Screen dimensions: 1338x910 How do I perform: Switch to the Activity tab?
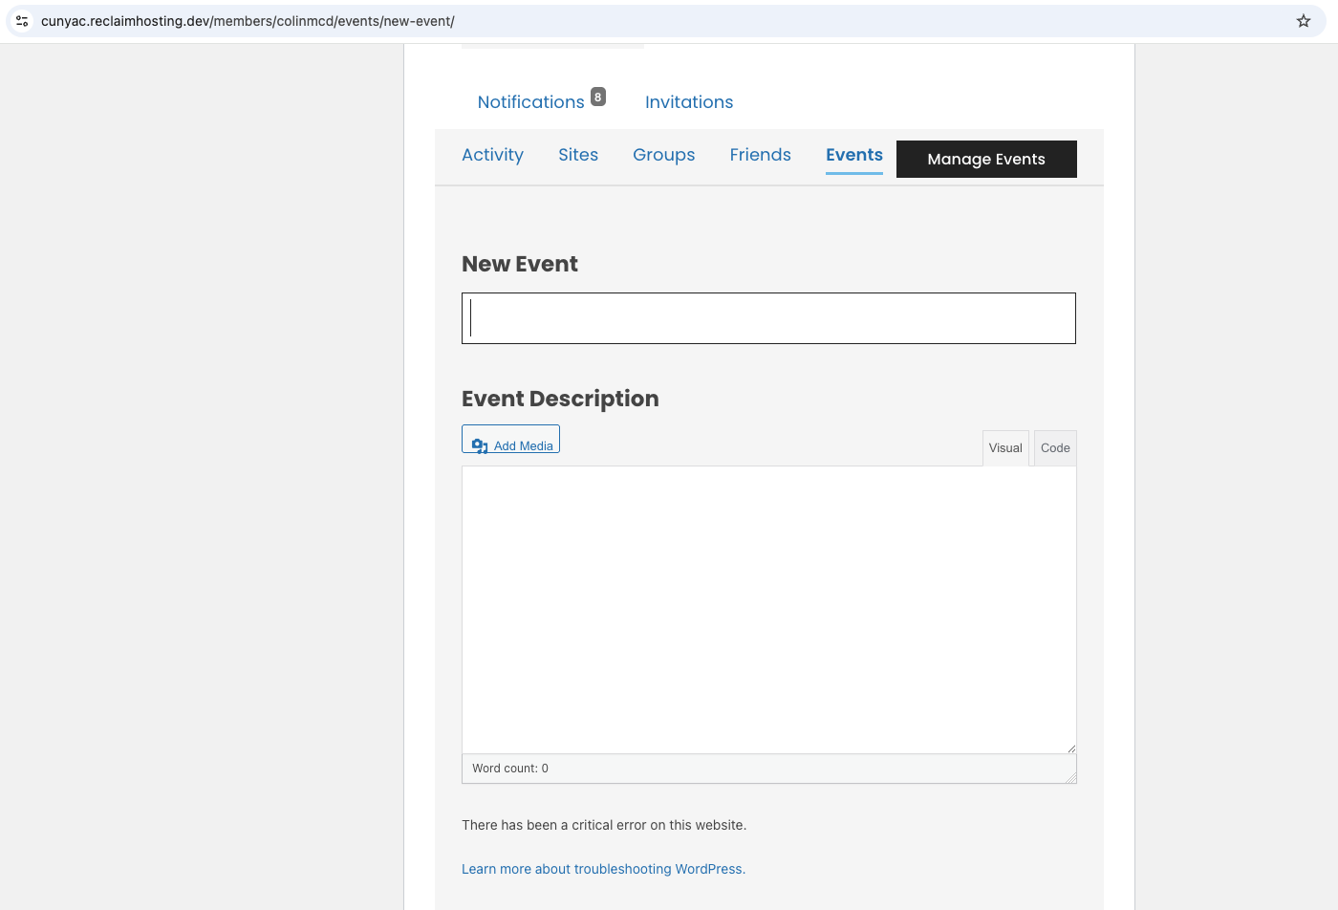click(492, 155)
